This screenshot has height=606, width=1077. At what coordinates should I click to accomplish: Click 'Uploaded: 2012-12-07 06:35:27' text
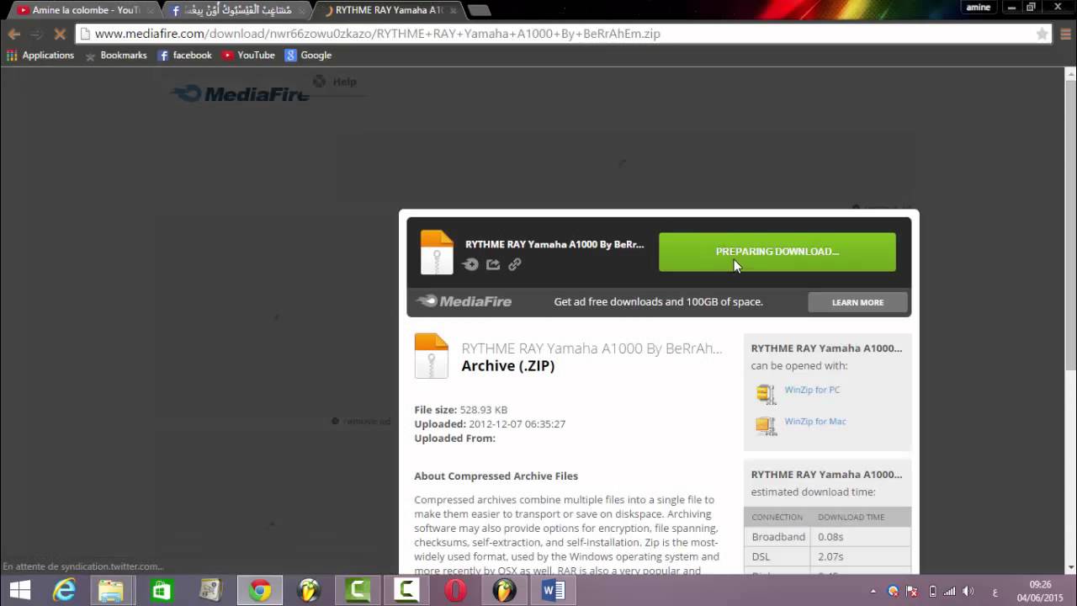(490, 424)
